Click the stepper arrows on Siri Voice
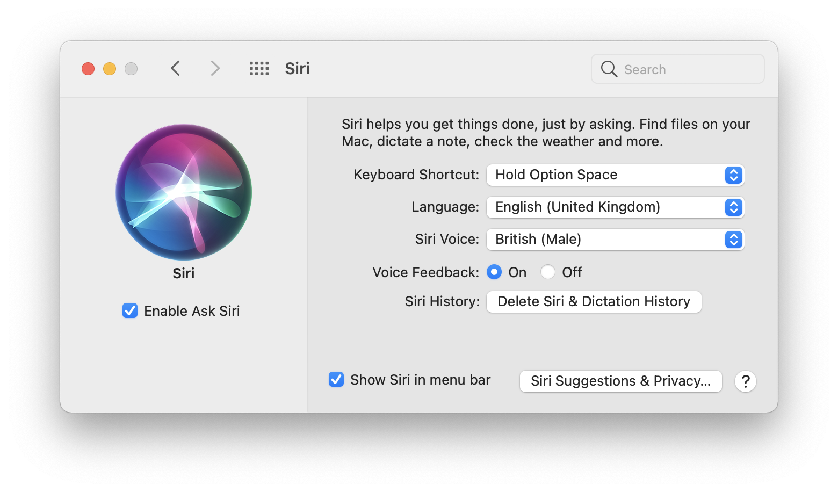 tap(733, 240)
